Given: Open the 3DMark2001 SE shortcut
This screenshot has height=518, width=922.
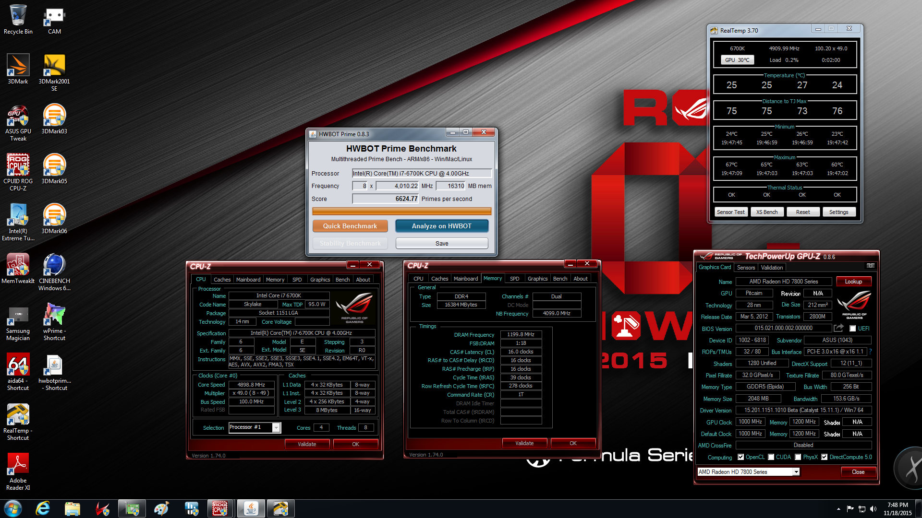Looking at the screenshot, I should 54,72.
